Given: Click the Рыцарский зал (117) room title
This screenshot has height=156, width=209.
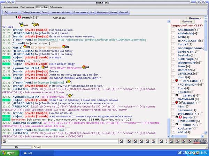Looking at the screenshot, I should [x=187, y=25].
